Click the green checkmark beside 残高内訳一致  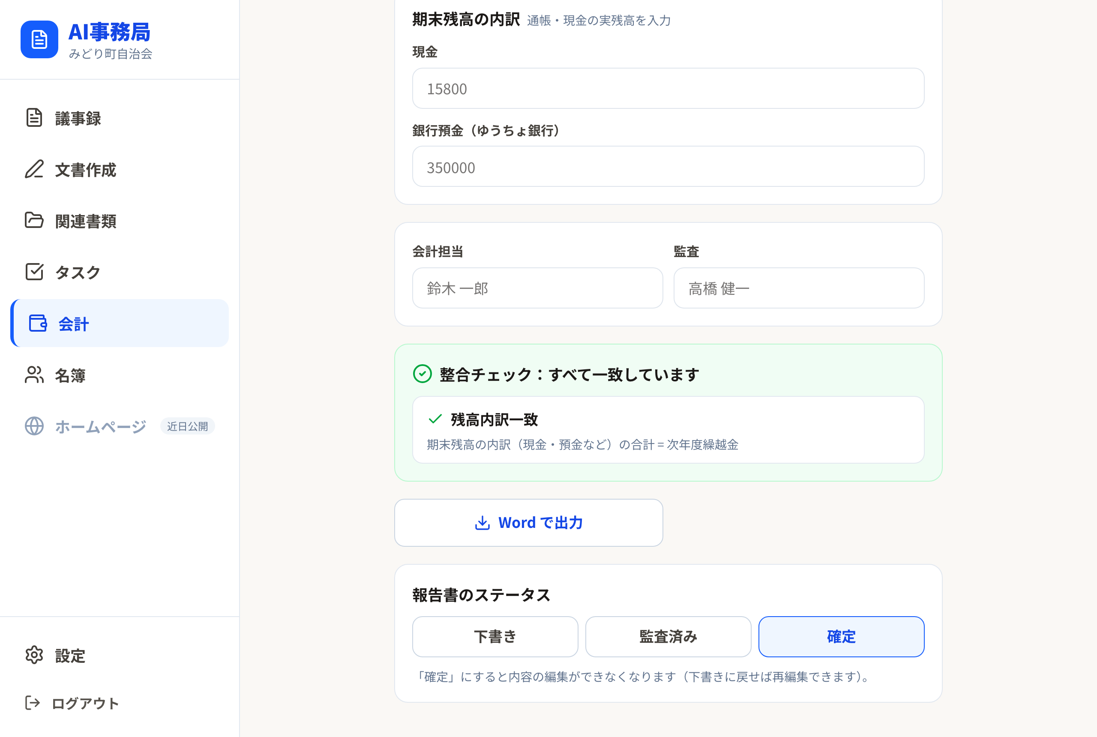435,419
